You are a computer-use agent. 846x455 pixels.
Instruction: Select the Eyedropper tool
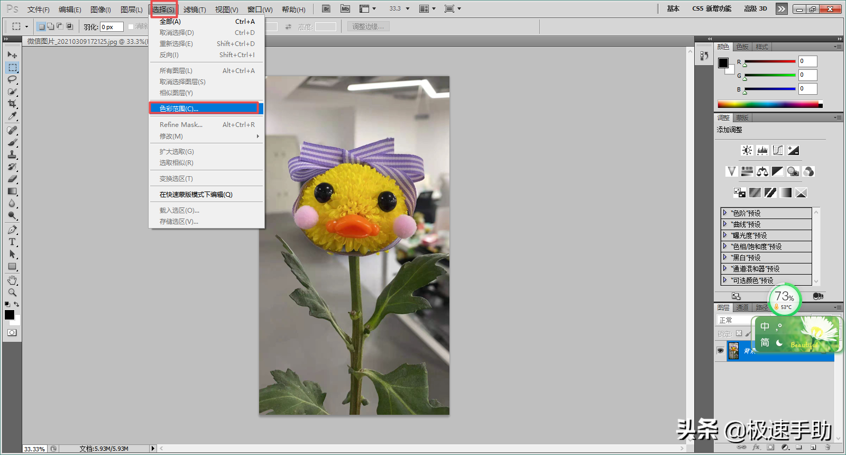click(x=12, y=116)
